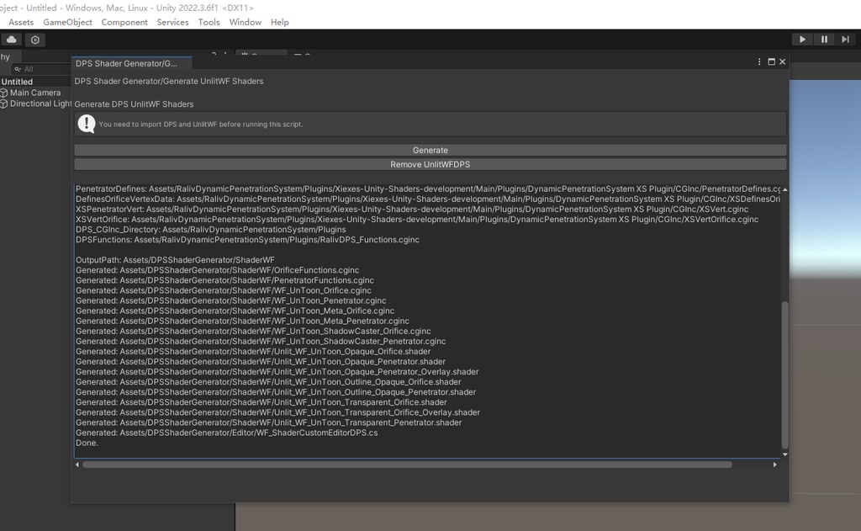Click the horizontal scrollbar thumb of the log

(408, 465)
